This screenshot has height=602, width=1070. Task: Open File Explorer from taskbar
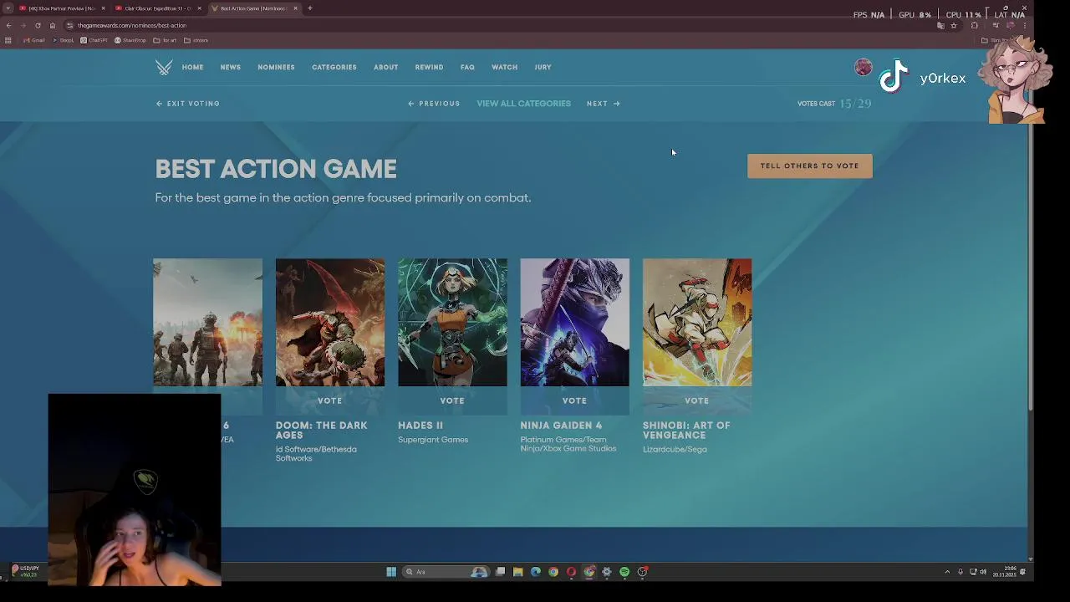coord(517,572)
